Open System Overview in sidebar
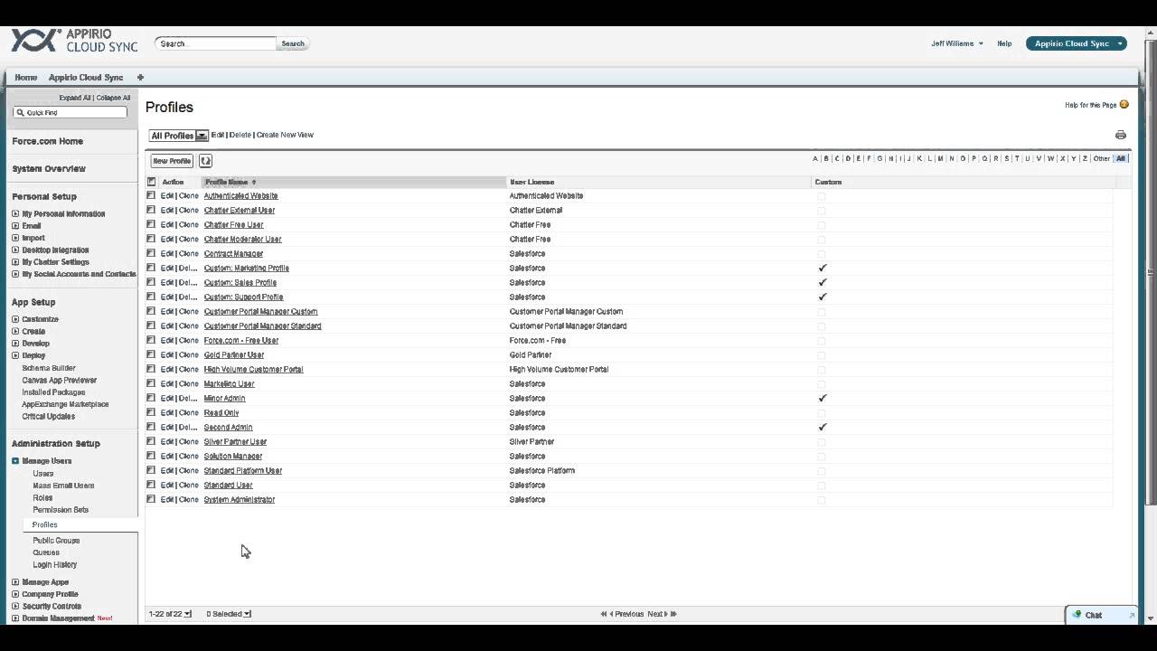 (x=49, y=169)
